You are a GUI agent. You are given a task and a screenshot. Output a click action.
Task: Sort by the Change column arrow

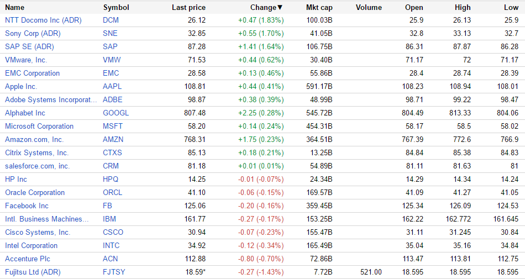pos(280,8)
